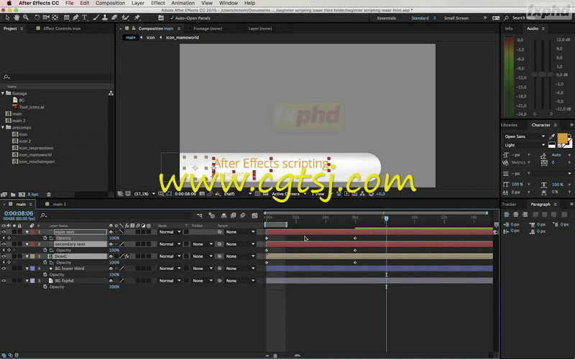This screenshot has height=359, width=575.
Task: Click the Character panel eyedropper
Action: [x=552, y=136]
